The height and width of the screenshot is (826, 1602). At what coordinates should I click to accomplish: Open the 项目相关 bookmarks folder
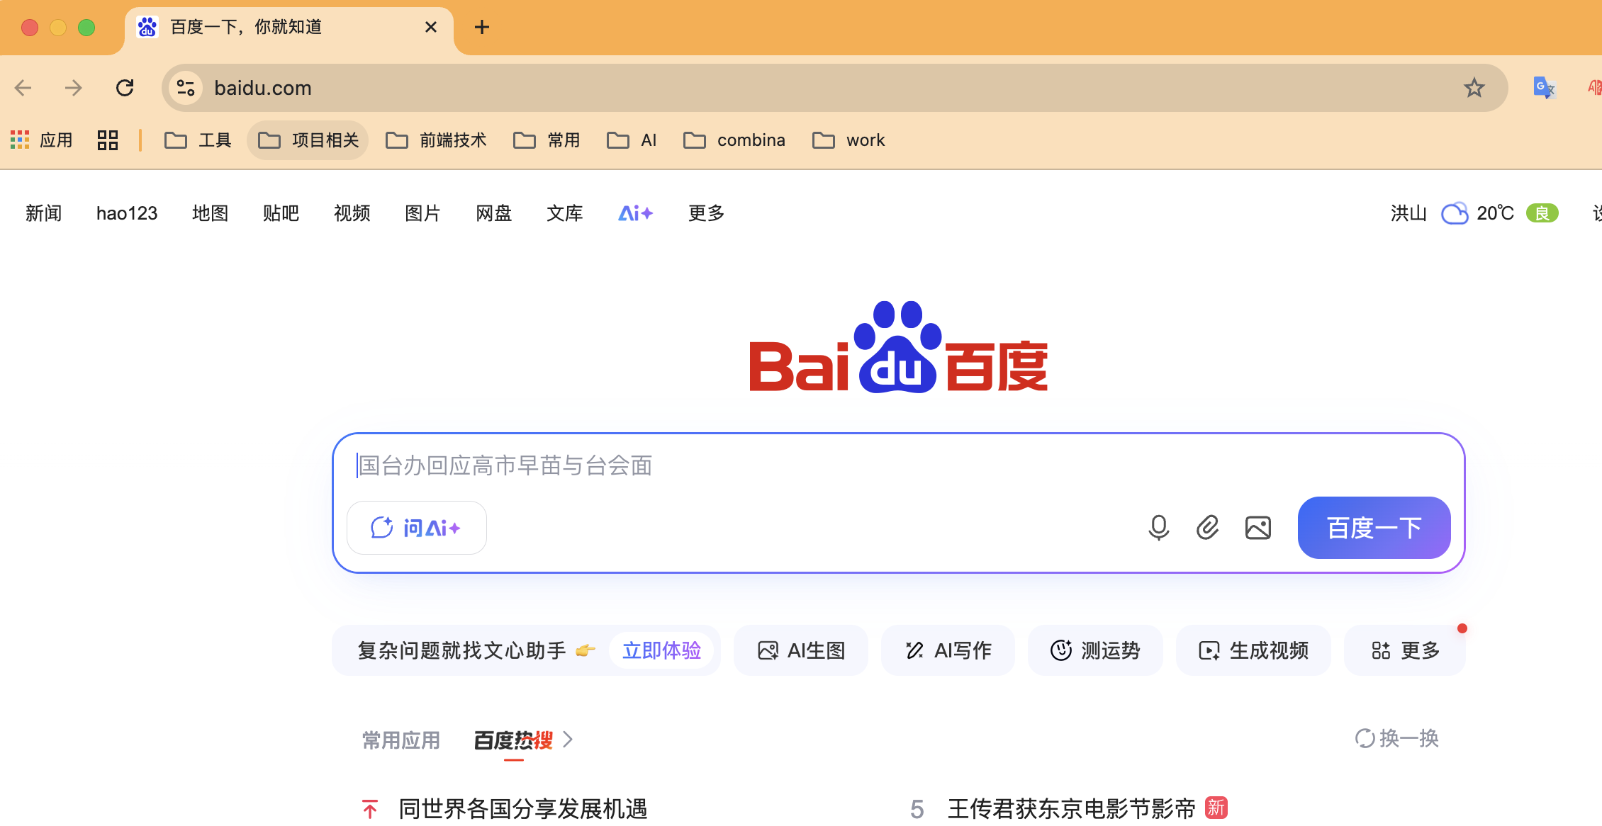point(308,140)
